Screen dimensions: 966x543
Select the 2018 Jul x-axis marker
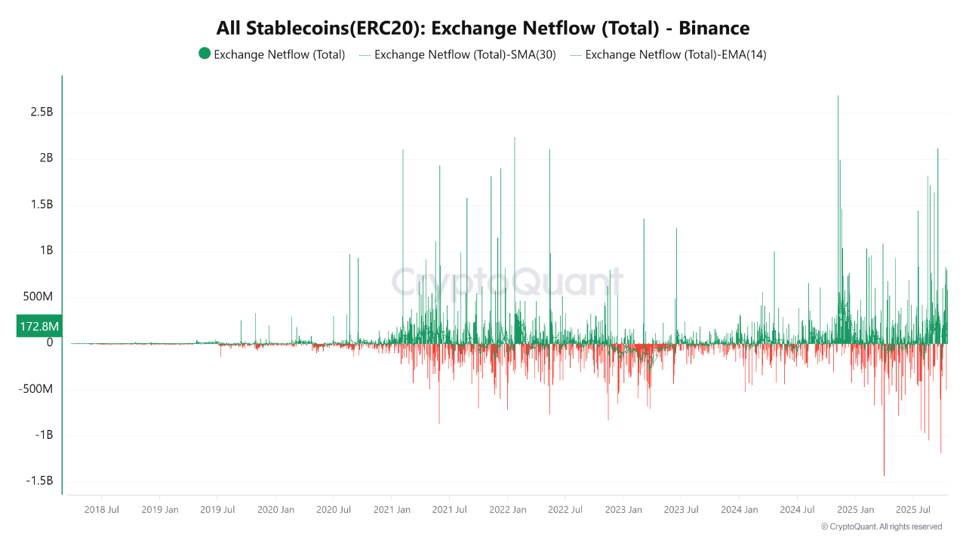pos(103,510)
